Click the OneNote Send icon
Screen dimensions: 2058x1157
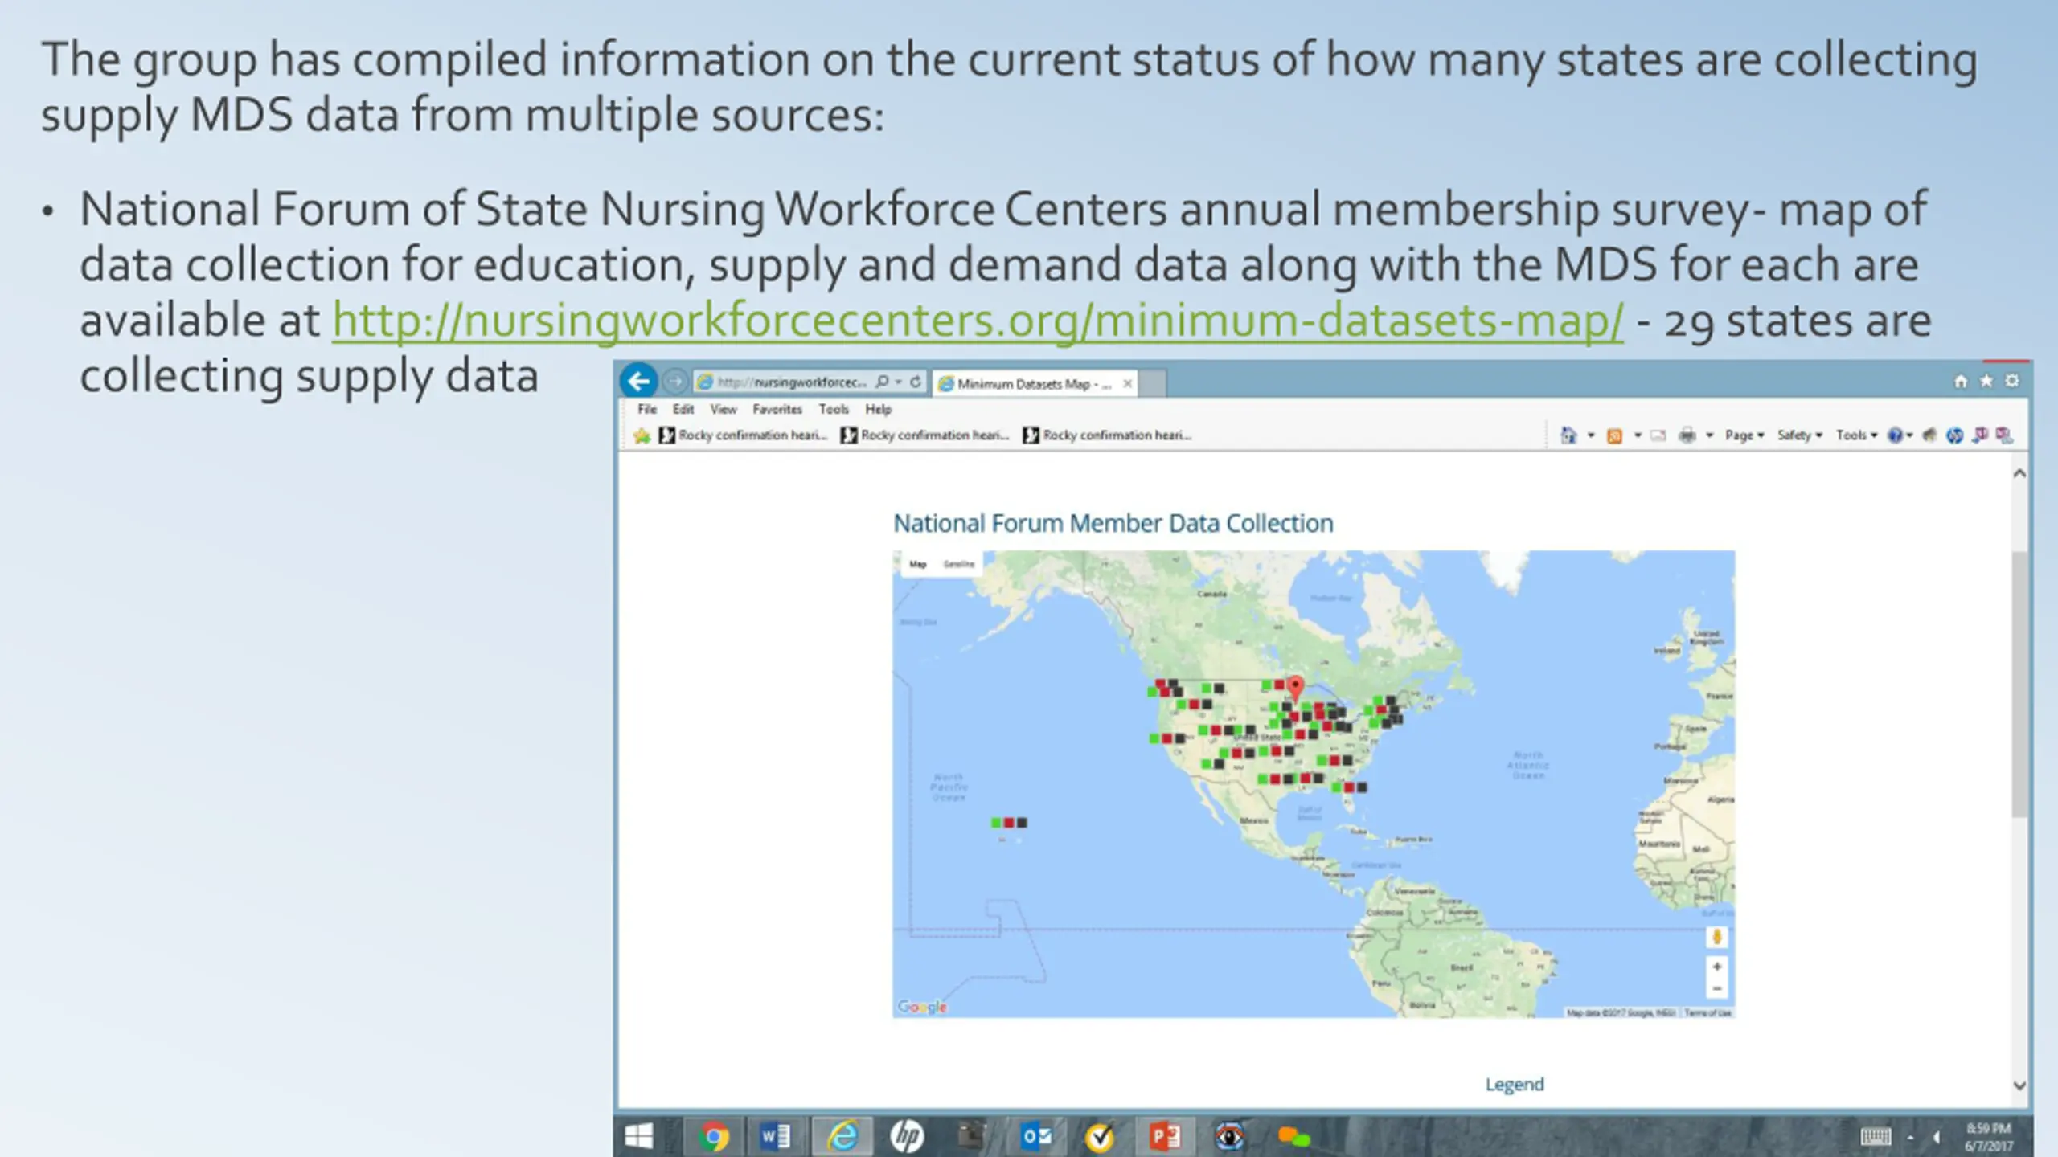point(1980,435)
